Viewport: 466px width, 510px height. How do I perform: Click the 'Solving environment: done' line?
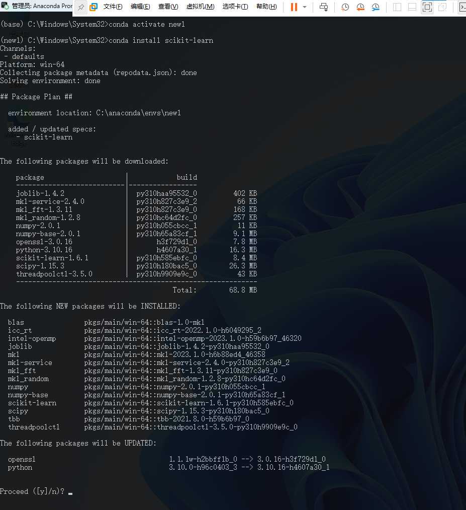[x=50, y=81]
